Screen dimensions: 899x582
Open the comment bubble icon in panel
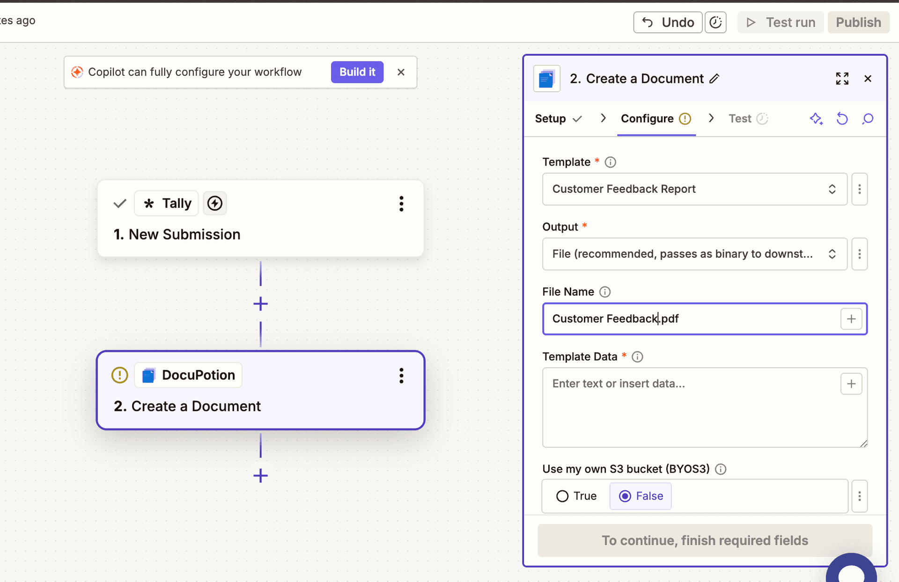click(x=868, y=119)
